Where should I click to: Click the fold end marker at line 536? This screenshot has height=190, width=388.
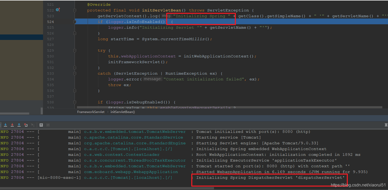(75, 91)
